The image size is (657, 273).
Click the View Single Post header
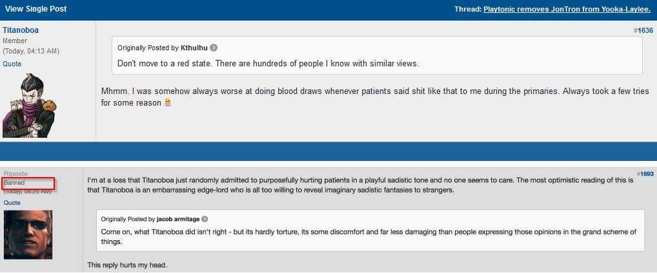[x=35, y=9]
